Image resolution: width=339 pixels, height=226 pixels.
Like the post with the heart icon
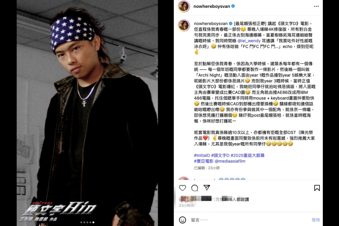[x=182, y=188]
